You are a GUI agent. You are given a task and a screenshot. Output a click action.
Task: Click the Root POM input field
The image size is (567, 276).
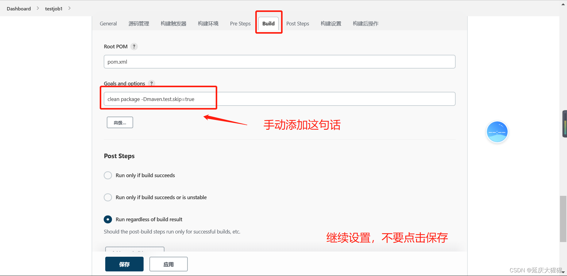pyautogui.click(x=280, y=62)
